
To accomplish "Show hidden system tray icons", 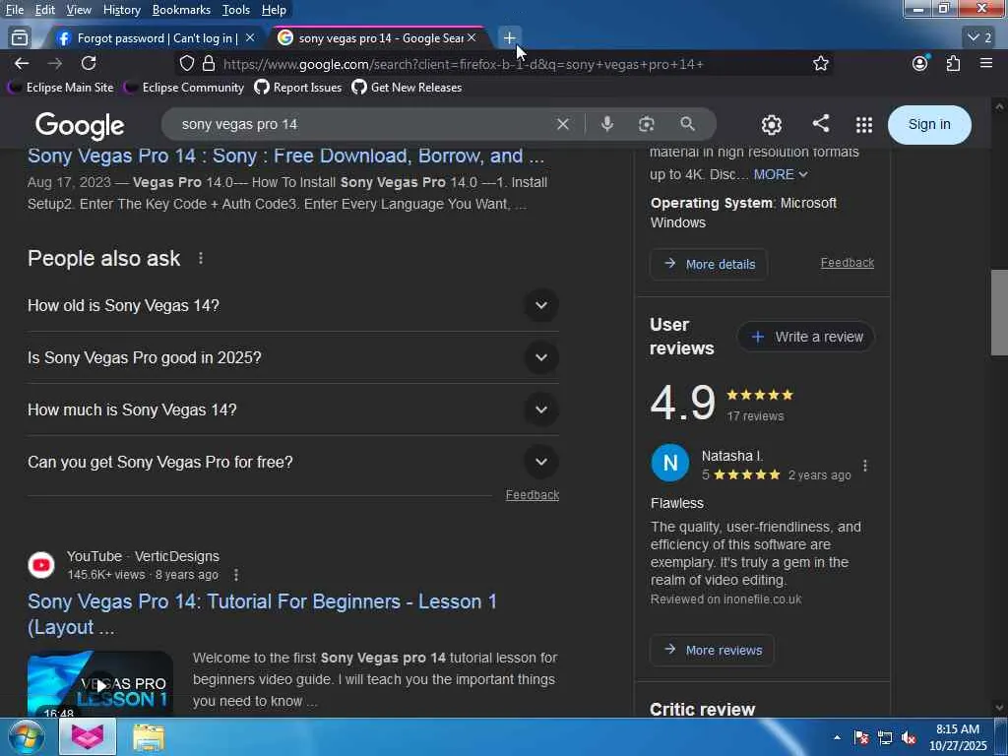I will point(837,738).
